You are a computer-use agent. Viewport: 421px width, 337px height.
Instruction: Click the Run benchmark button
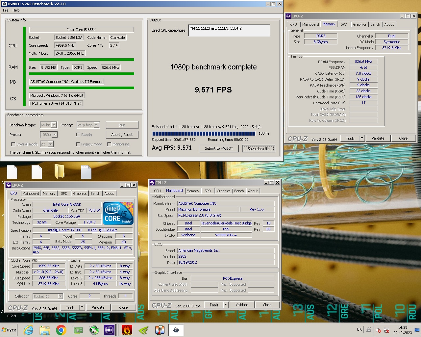pyautogui.click(x=122, y=125)
